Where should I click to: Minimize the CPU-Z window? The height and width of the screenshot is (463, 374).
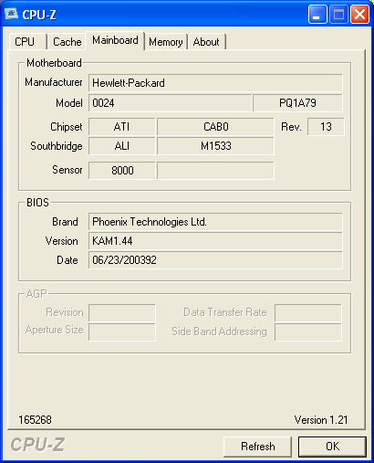pyautogui.click(x=317, y=14)
